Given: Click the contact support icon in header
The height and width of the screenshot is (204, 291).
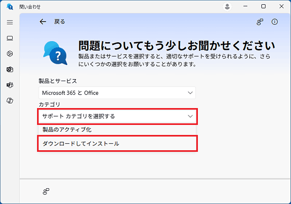Looking at the screenshot, I should coord(260,22).
